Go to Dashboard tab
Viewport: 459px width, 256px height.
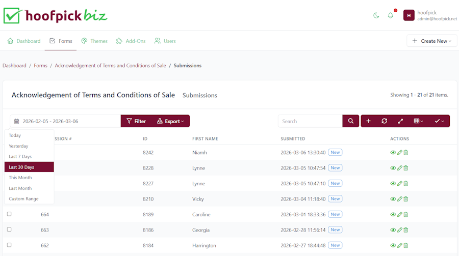pyautogui.click(x=24, y=41)
